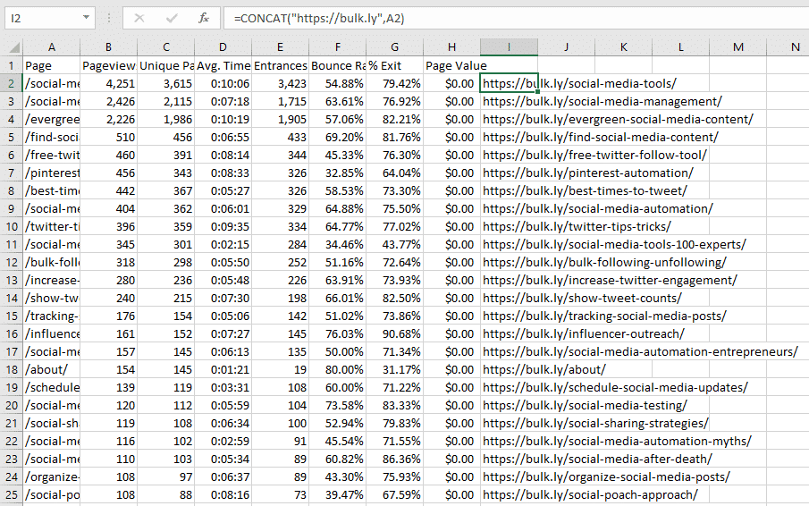The width and height of the screenshot is (809, 506).
Task: Click the Enter checkmark in formula bar
Action: pos(172,18)
